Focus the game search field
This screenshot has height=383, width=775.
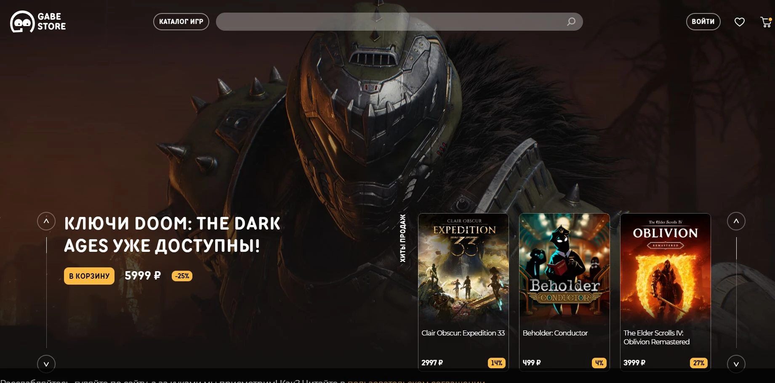[x=391, y=21]
